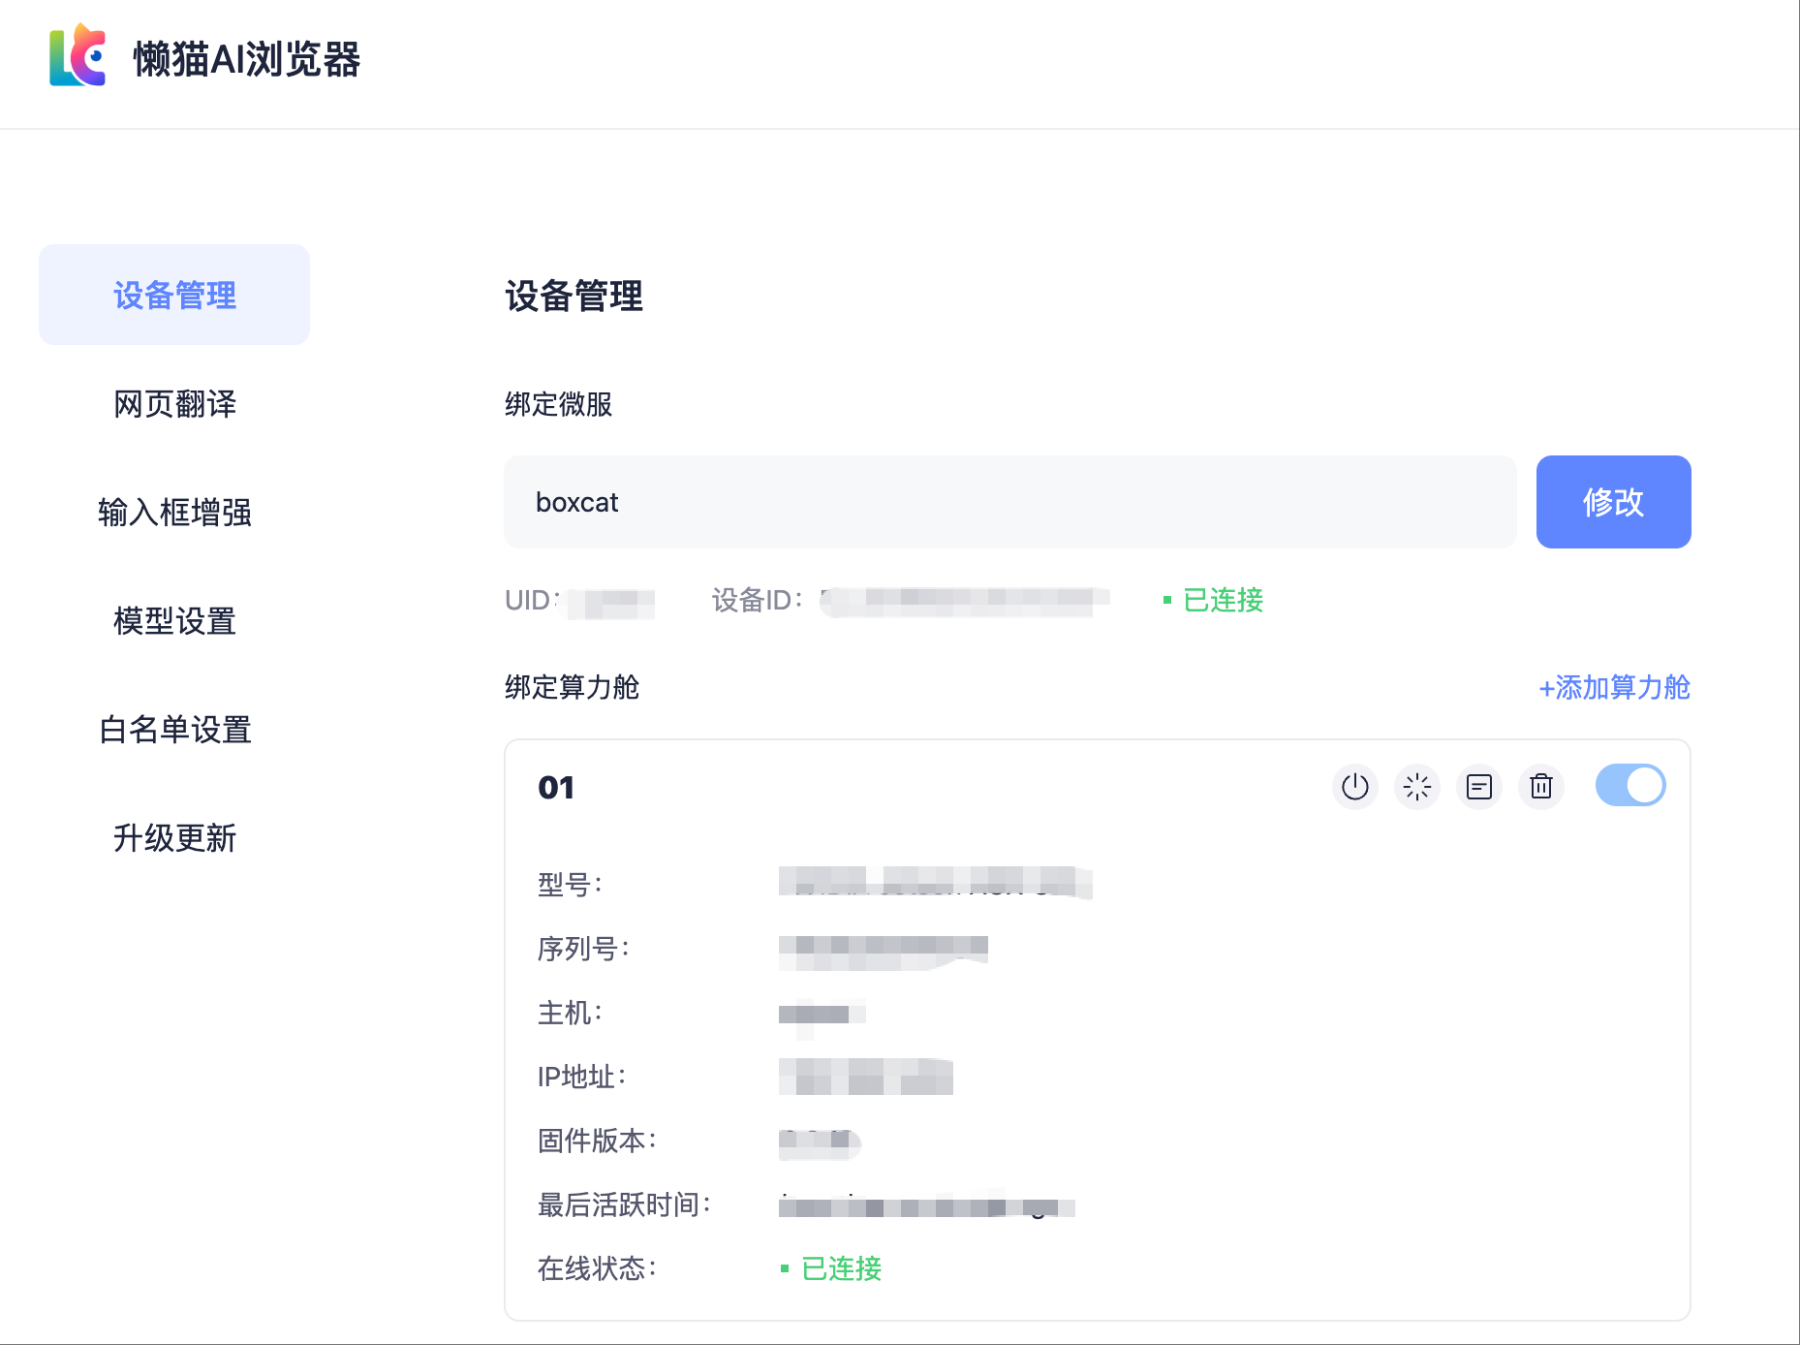Click the loading spinner icon on device 01
The width and height of the screenshot is (1800, 1345).
(x=1416, y=787)
